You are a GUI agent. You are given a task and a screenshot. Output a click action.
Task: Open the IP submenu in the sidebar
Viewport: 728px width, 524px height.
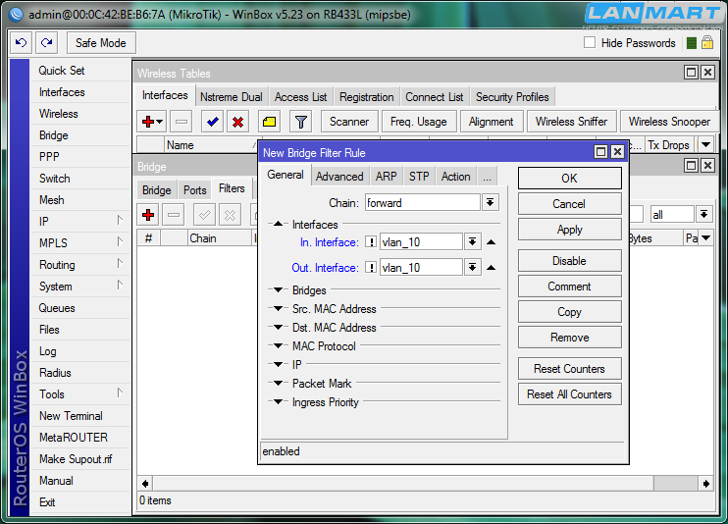[x=79, y=221]
